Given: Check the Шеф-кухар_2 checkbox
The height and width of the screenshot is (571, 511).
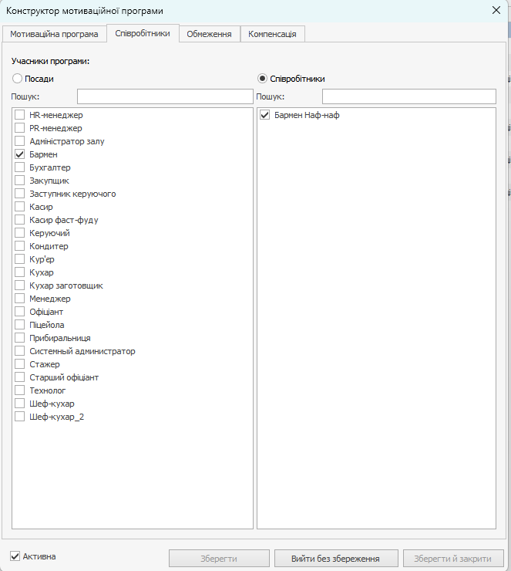Looking at the screenshot, I should [x=20, y=417].
